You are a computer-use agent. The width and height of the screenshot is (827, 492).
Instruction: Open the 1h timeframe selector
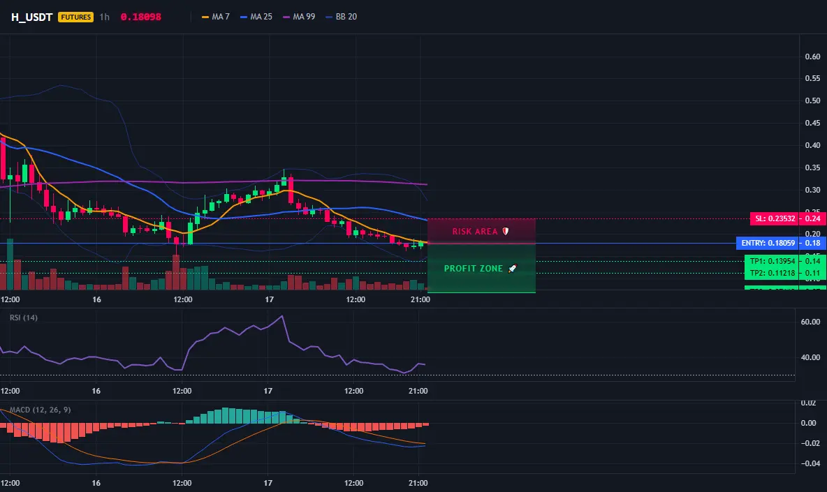[x=105, y=17]
